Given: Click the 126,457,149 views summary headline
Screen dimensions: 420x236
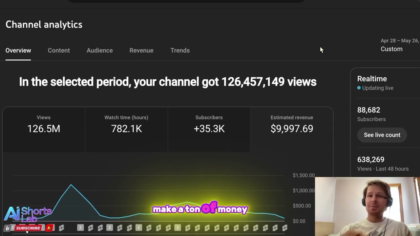Looking at the screenshot, I should click(x=168, y=82).
